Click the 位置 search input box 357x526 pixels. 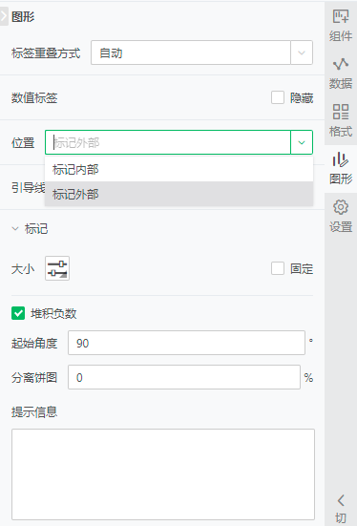click(168, 142)
